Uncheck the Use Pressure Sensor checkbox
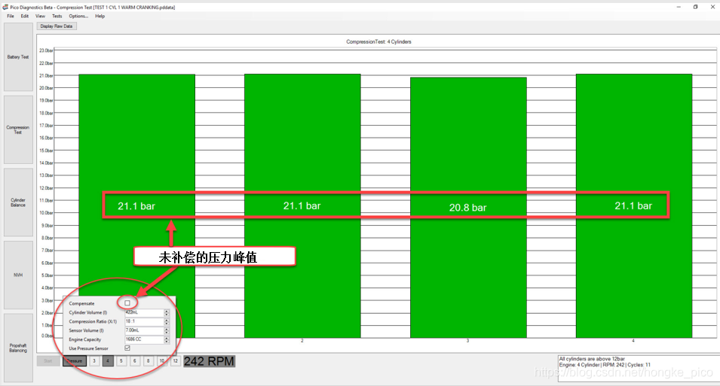This screenshot has width=720, height=386. coord(127,348)
